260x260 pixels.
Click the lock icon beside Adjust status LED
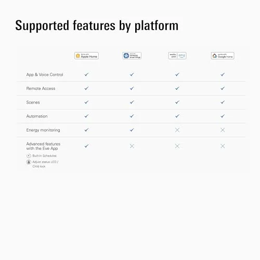tap(29, 162)
